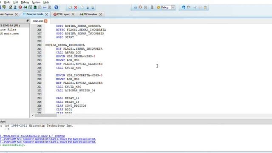Switch to the Source Code tab
Image resolution: width=272 pixels, height=153 pixels.
(x=35, y=14)
